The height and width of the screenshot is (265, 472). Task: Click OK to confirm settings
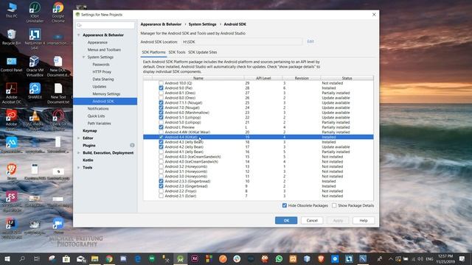tap(286, 221)
